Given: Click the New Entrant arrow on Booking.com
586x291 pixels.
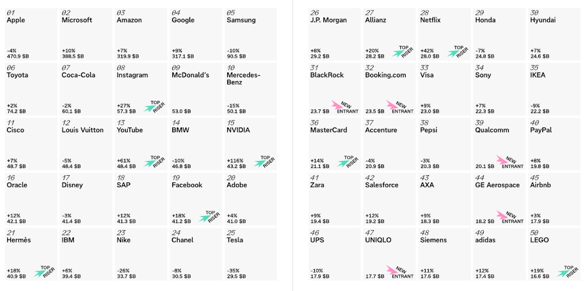Looking at the screenshot, I should coord(393,105).
